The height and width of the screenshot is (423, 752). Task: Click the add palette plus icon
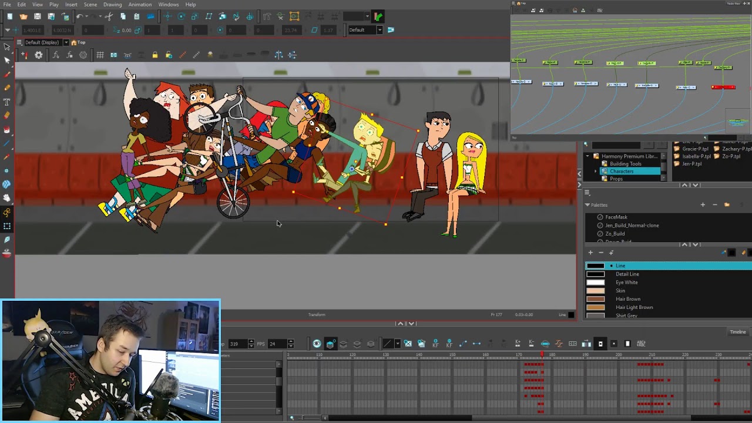[x=703, y=205]
